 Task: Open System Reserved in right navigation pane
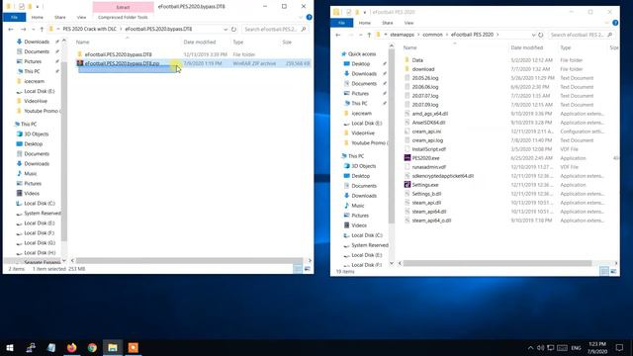(369, 245)
